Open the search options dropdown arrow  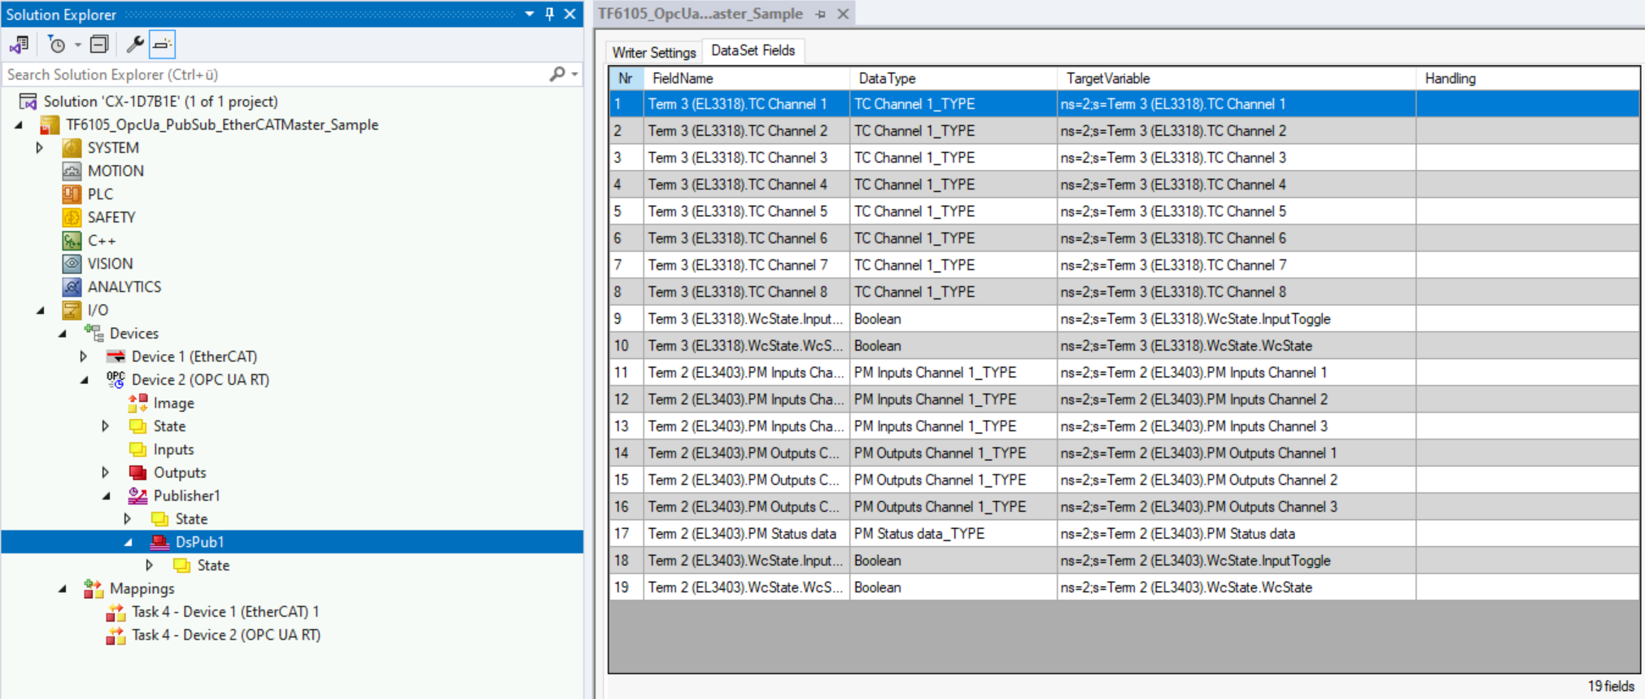[574, 74]
